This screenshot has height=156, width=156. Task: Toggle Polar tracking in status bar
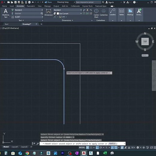click(x=100, y=148)
